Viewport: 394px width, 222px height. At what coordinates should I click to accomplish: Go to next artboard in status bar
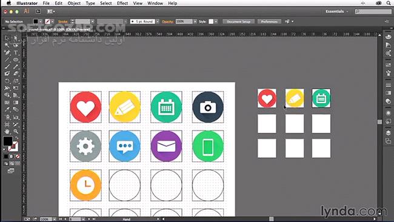click(88, 219)
